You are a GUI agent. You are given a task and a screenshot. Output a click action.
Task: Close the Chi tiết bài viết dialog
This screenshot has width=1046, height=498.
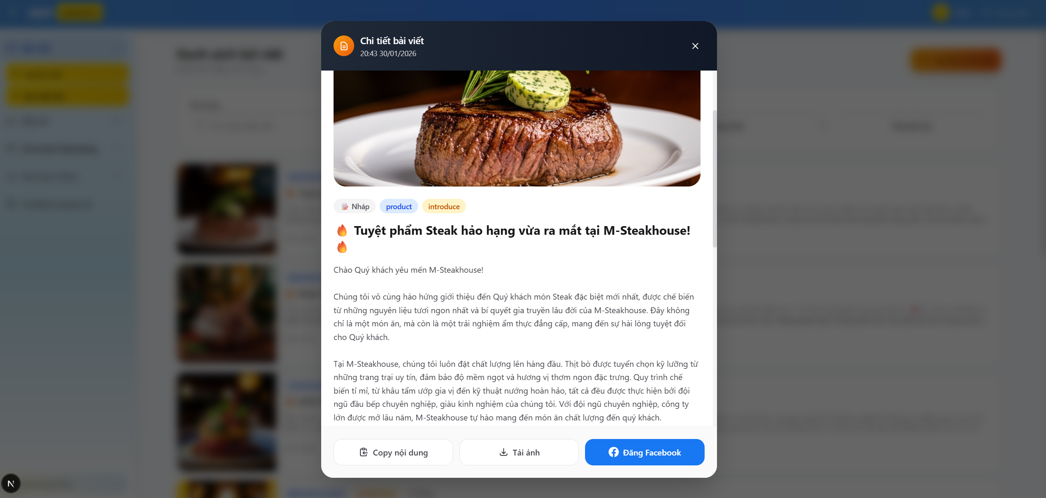(695, 46)
